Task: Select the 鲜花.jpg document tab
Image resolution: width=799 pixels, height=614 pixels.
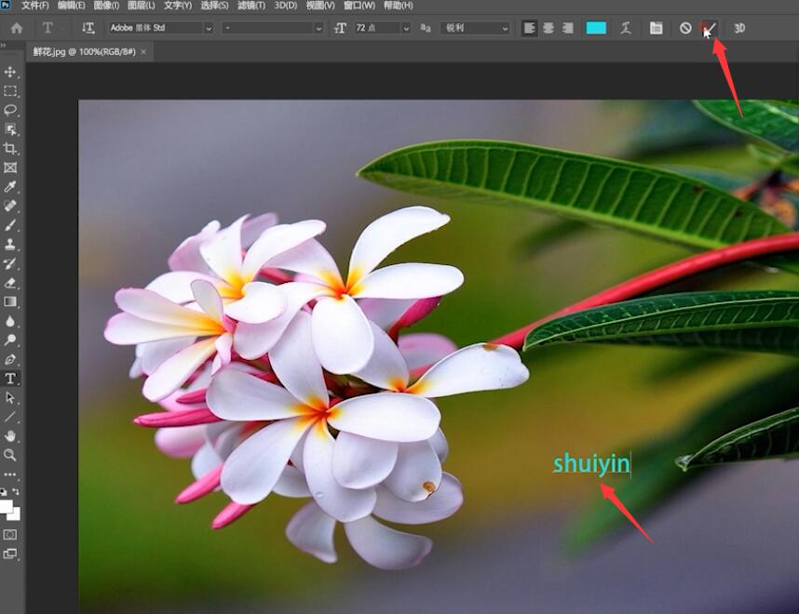Action: click(85, 51)
